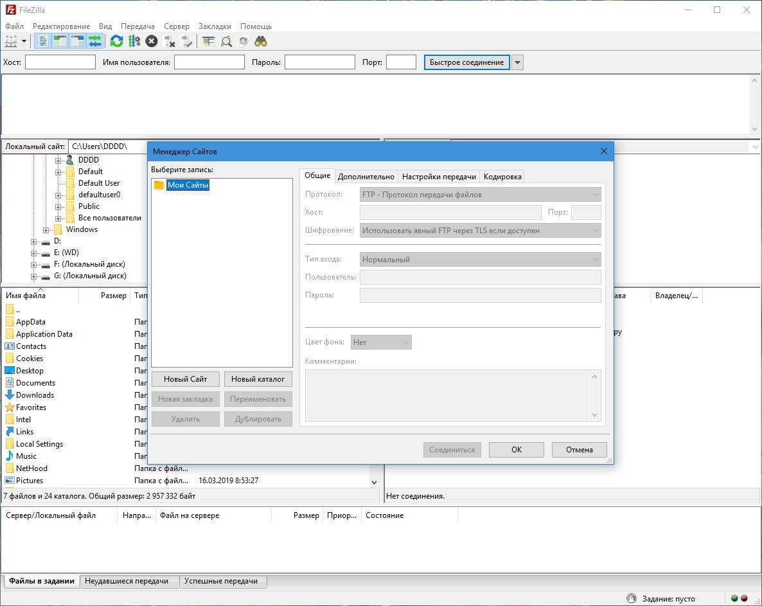762x606 pixels.
Task: Toggle the local directory tree icon
Action: [60, 41]
